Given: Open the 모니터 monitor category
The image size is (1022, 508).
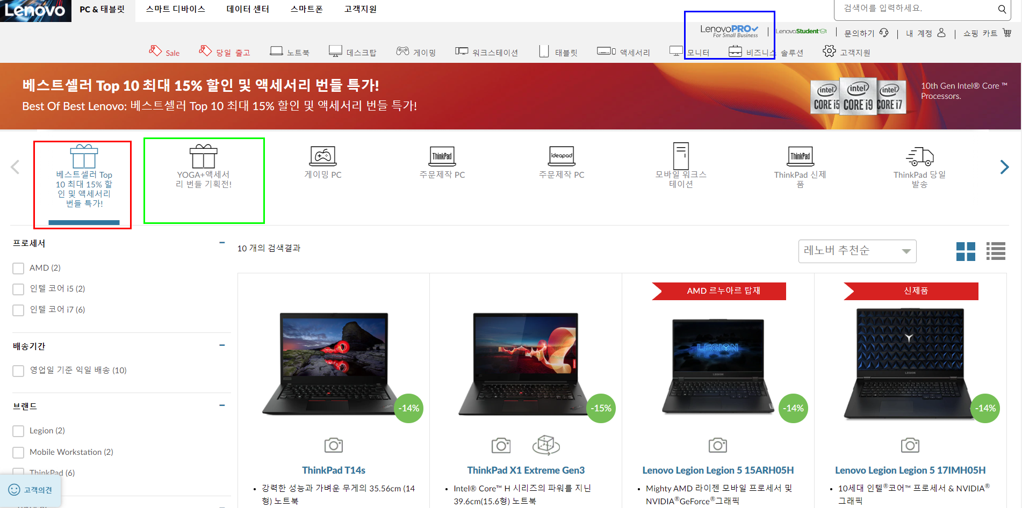Looking at the screenshot, I should point(689,52).
